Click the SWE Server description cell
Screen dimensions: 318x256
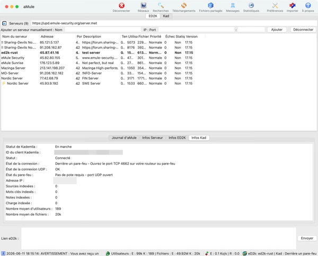tap(91, 83)
